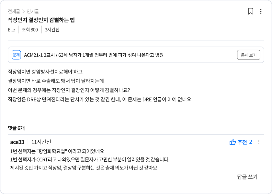The width and height of the screenshot is (272, 194).
Task: Click the blue 문제 badge on the question card
Action: (17, 54)
